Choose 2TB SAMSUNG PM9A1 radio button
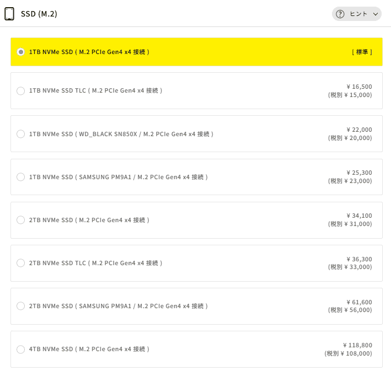 coord(21,306)
